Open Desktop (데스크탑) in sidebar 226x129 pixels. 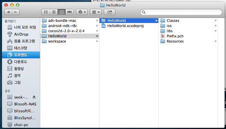tap(21, 48)
